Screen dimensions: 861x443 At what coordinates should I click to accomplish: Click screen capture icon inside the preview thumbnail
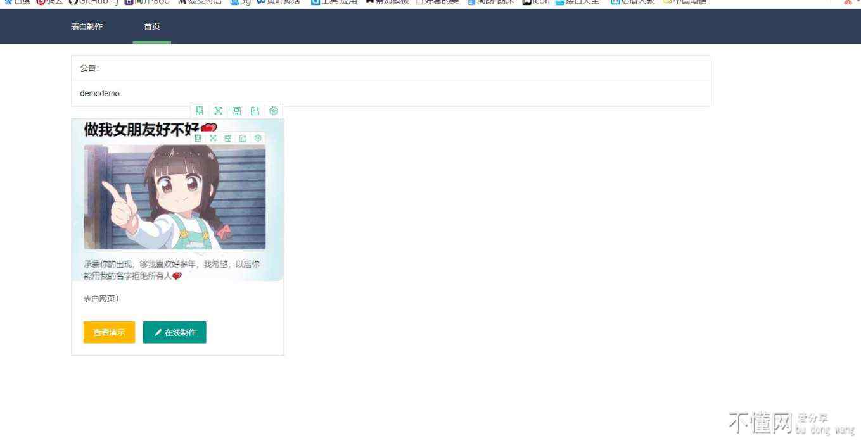(228, 138)
